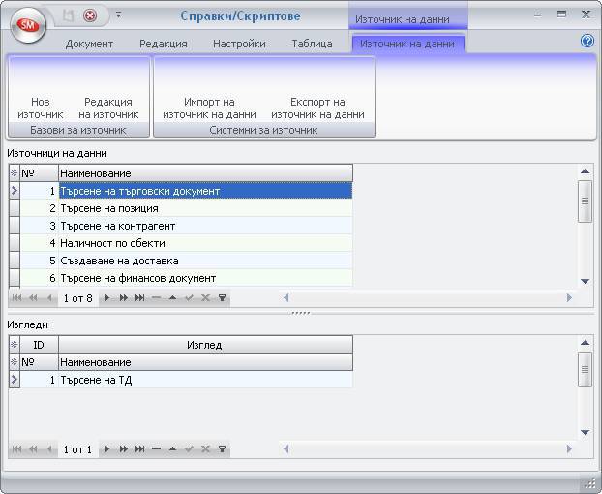Click scroll-up arrow of Изгледи grid
This screenshot has height=494, width=602.
click(585, 342)
